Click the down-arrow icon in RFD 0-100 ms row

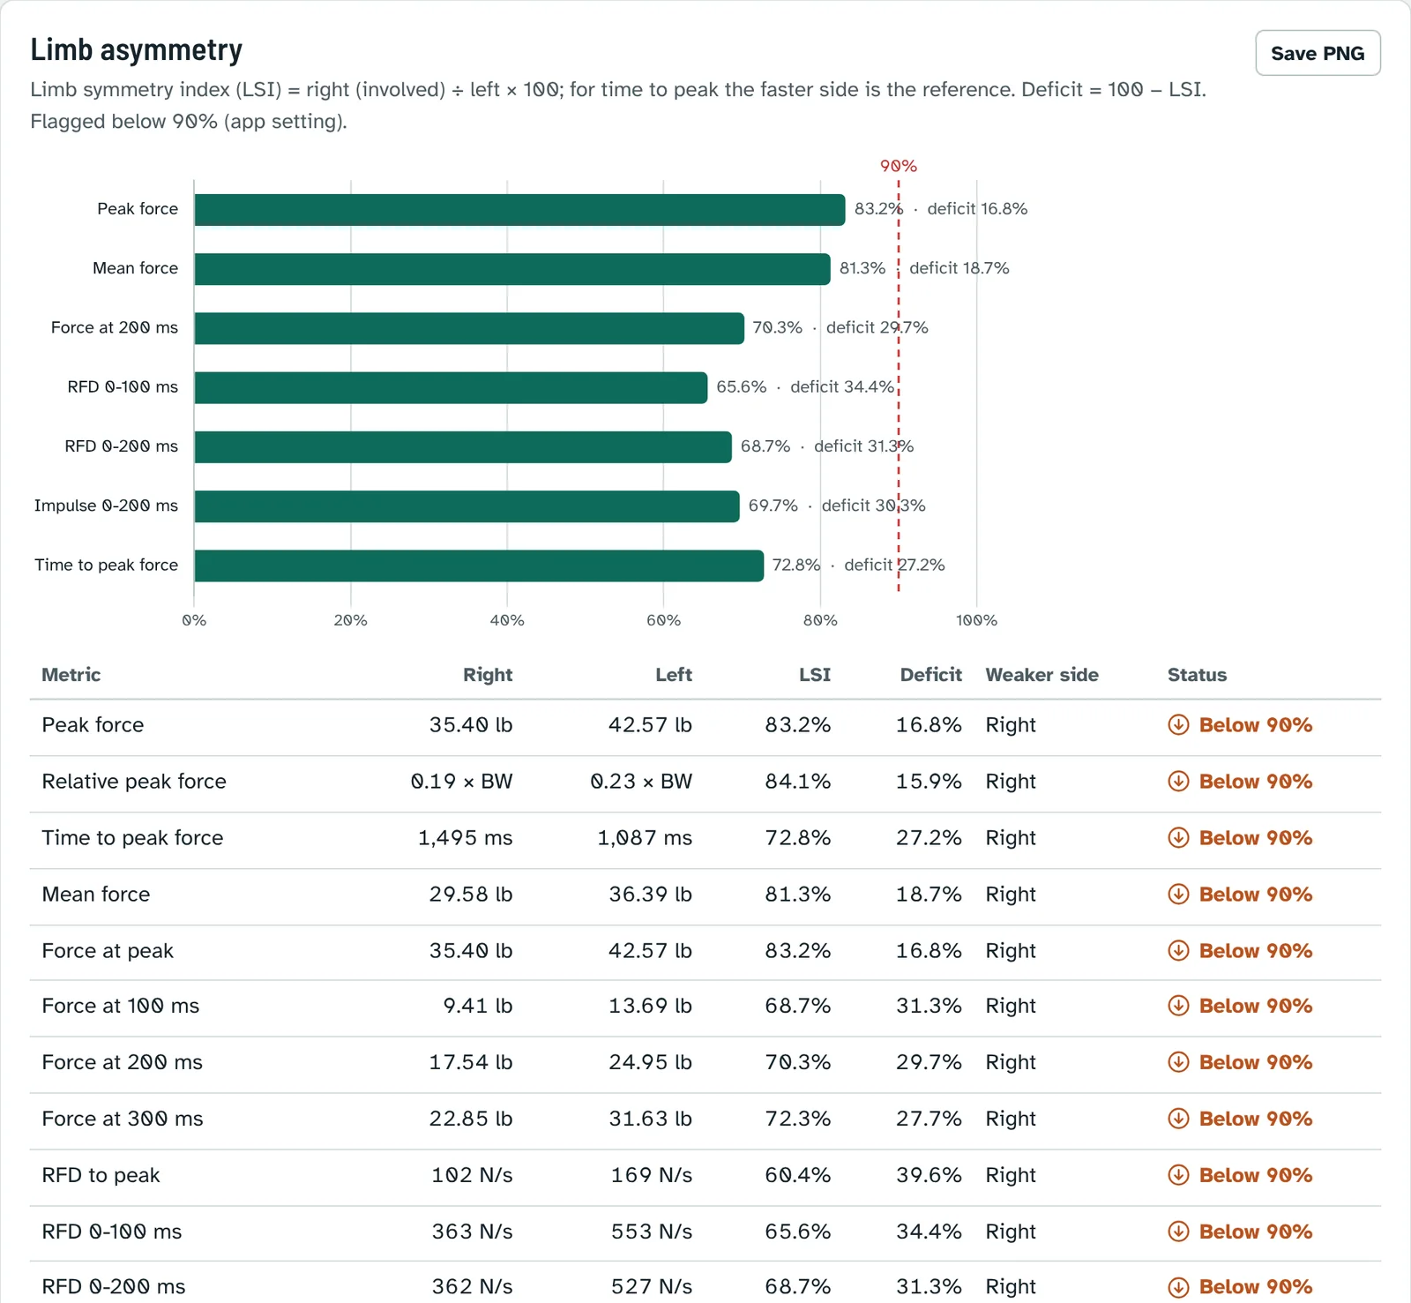[1178, 1232]
